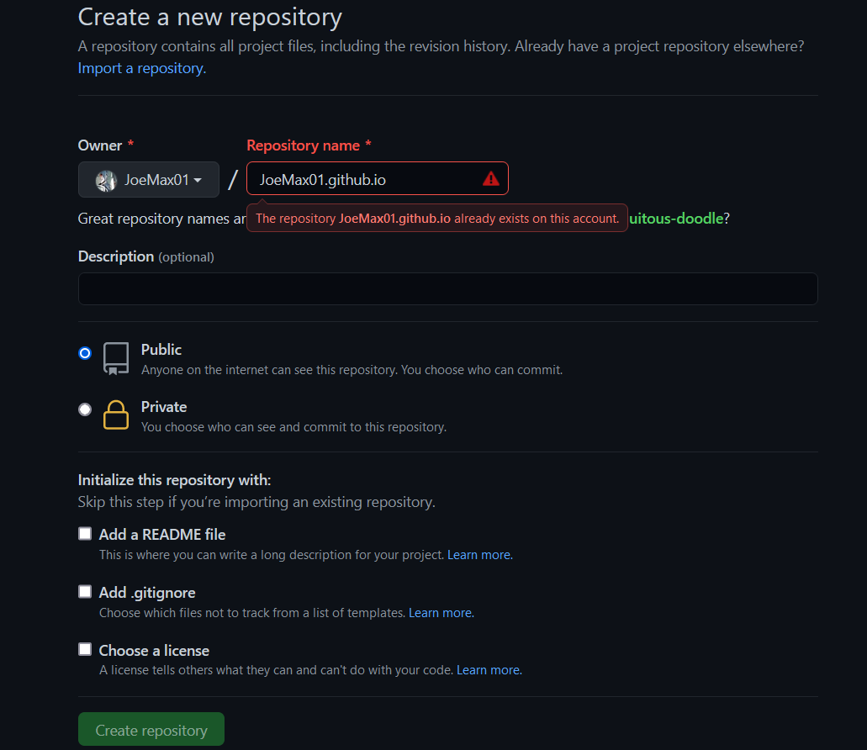Use the suggested name ending in uitous-doodle
The image size is (867, 750).
(675, 219)
